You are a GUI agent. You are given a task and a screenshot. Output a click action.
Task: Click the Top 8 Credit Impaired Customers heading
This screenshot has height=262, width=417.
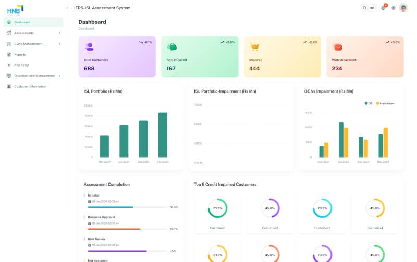[x=225, y=185]
